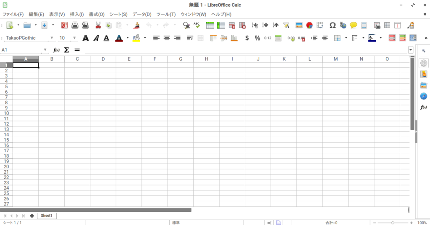430x226 pixels.
Task: Align cell content to bottom
Action: [x=234, y=38]
